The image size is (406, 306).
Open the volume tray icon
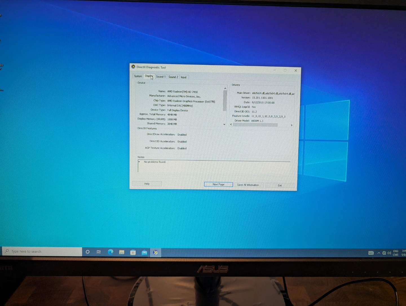tap(389, 253)
